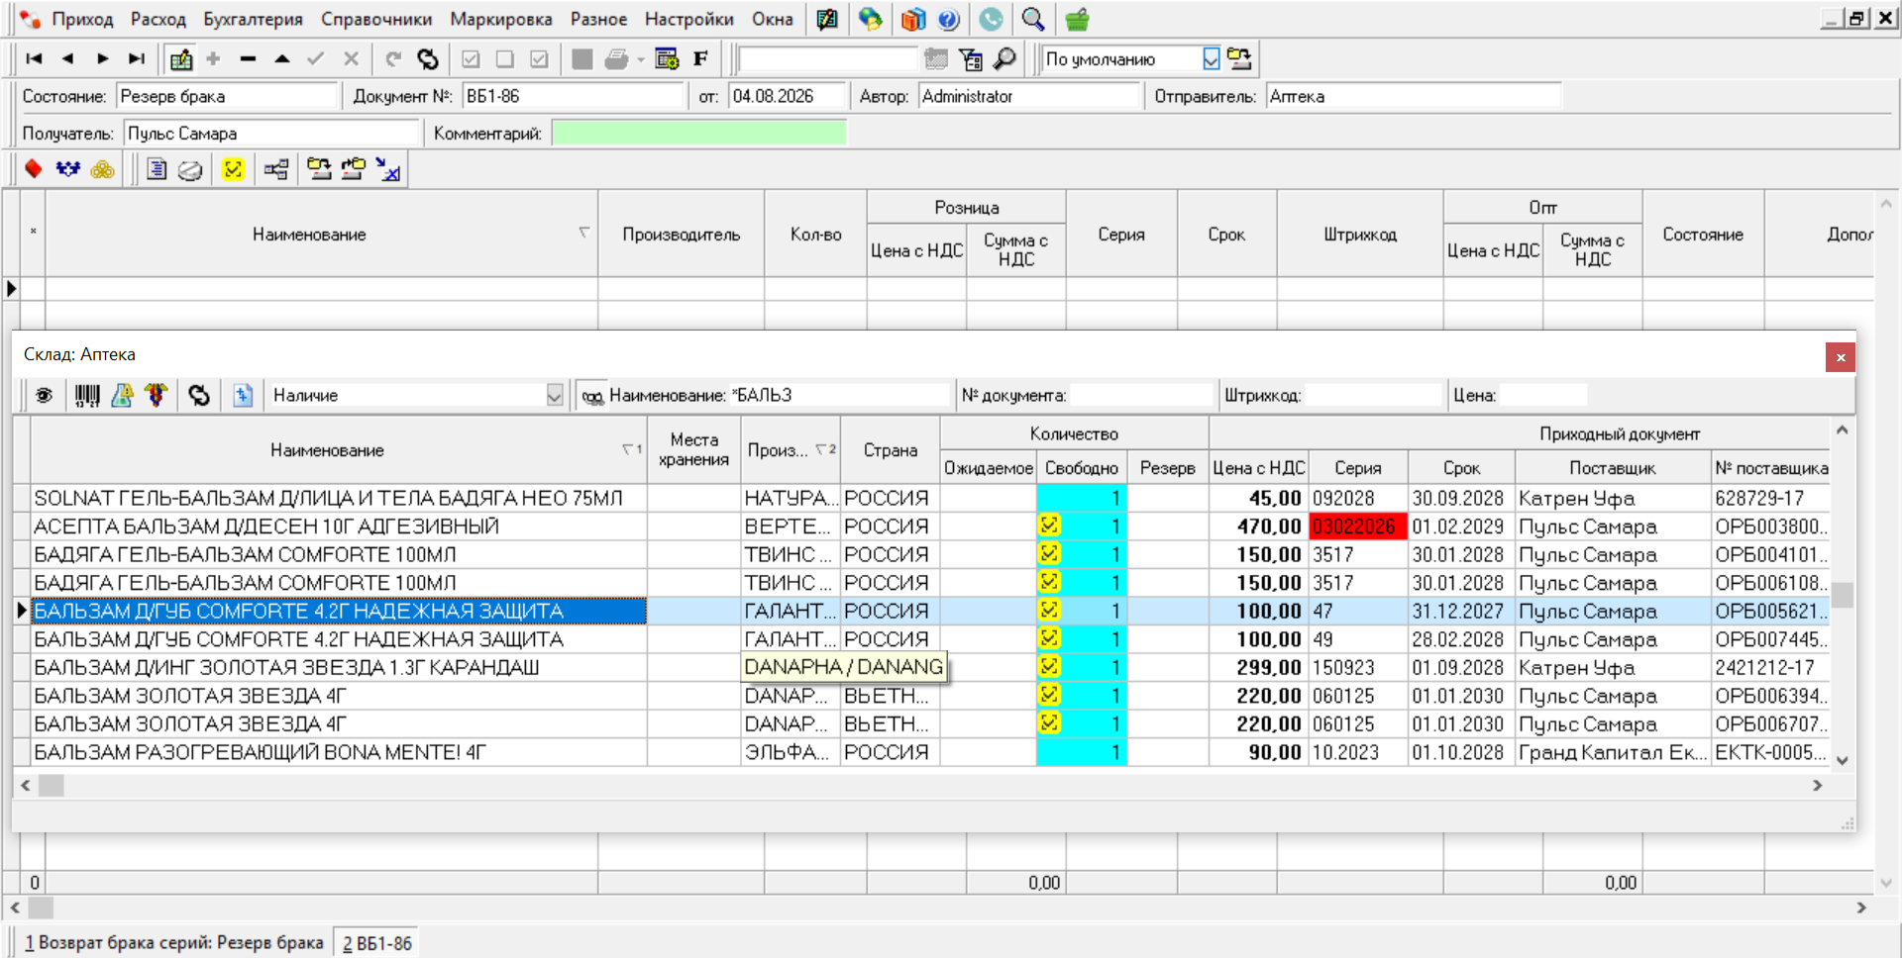The width and height of the screenshot is (1902, 958).
Task: Open the Наличие dropdown
Action: tap(555, 396)
